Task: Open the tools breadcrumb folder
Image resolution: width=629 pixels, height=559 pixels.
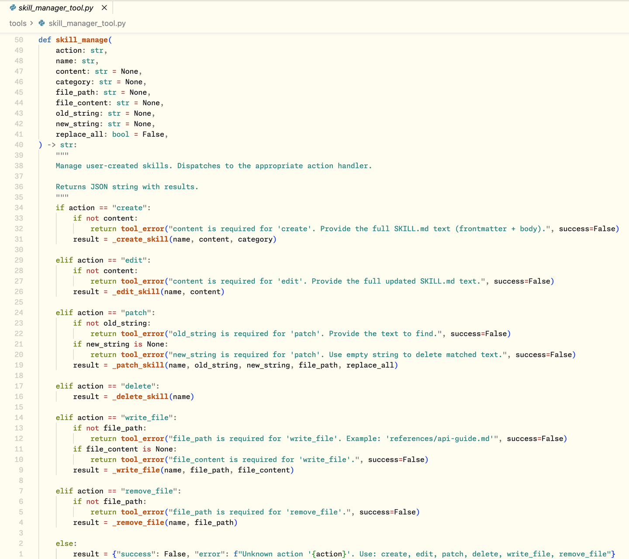Action: coord(18,23)
